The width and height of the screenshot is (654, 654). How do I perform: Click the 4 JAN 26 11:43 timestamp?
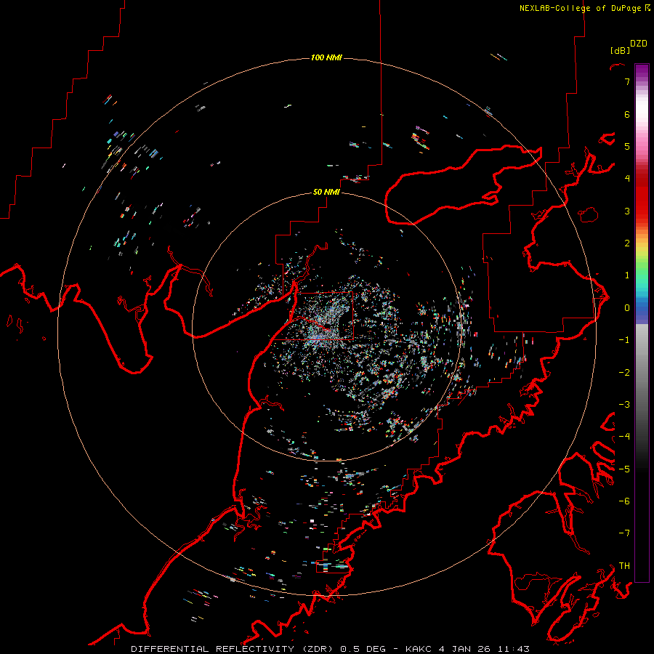coord(484,649)
